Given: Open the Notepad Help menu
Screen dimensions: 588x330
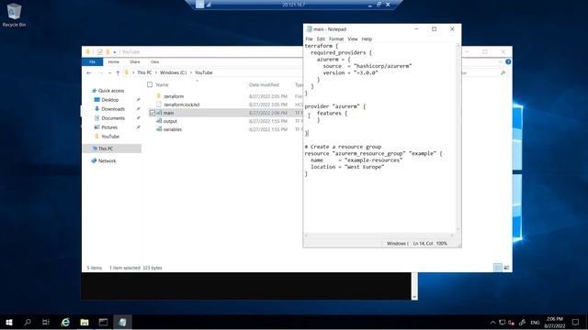Looking at the screenshot, I should (x=367, y=38).
